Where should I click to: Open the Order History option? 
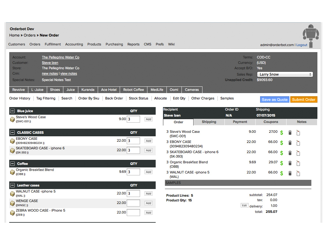tap(20, 98)
